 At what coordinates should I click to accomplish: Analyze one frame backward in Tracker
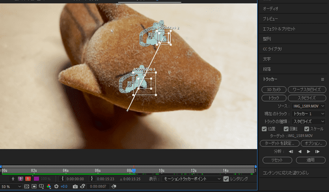tap(291, 152)
